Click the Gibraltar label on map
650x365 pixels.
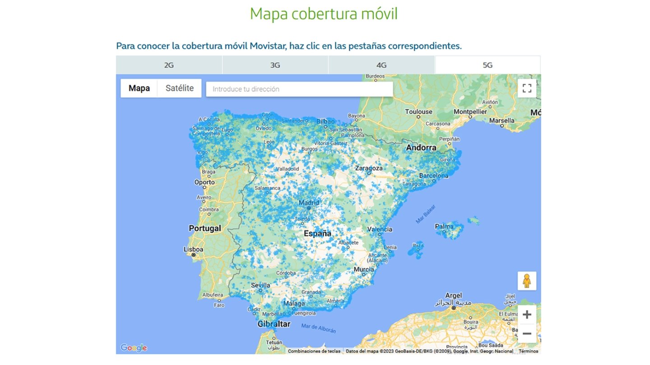274,324
